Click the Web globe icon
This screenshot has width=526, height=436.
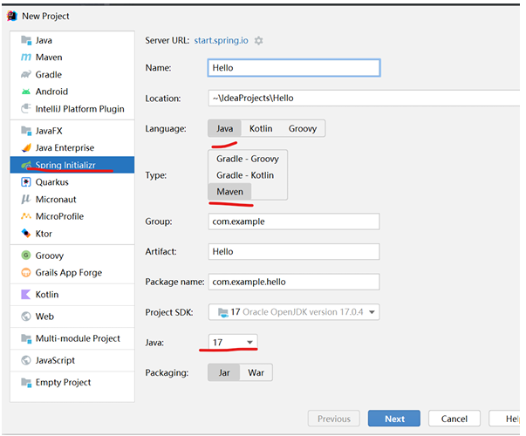point(26,317)
